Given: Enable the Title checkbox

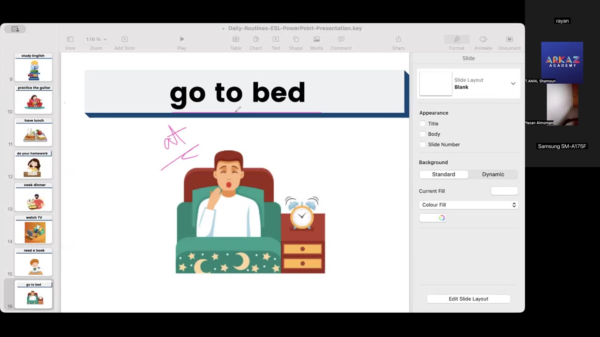Looking at the screenshot, I should (423, 124).
